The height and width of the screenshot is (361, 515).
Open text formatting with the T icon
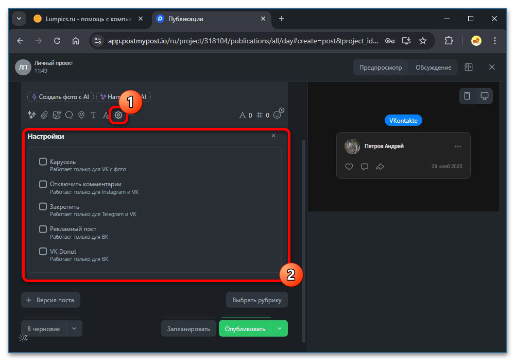(x=94, y=114)
